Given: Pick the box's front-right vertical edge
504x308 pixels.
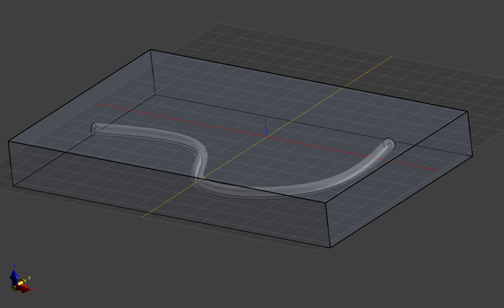Looking at the screenshot, I should (328, 225).
